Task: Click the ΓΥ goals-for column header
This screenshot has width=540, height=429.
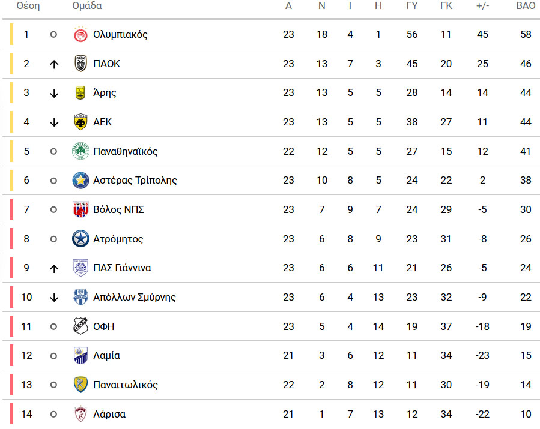Action: [x=412, y=6]
